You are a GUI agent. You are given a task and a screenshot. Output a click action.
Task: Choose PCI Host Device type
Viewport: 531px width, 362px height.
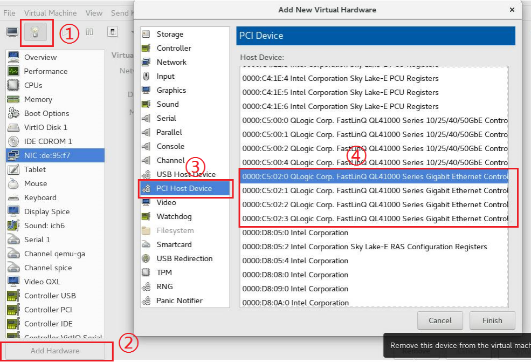(x=185, y=188)
